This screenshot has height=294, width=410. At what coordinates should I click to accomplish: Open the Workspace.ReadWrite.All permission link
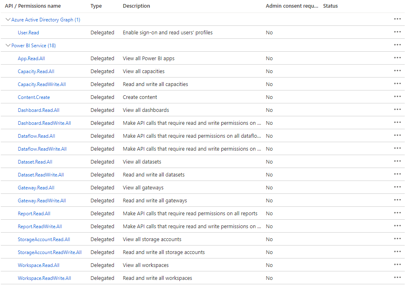point(44,278)
